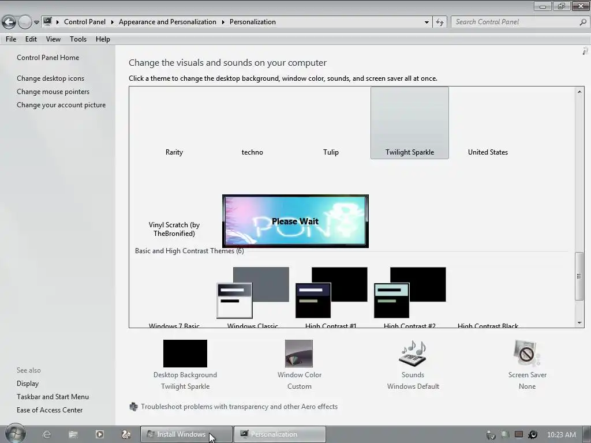Click the Desktop Background text link
591x443 pixels.
(185, 375)
